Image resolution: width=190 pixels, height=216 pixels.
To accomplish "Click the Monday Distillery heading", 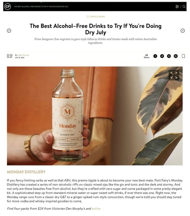I will pyautogui.click(x=26, y=172).
